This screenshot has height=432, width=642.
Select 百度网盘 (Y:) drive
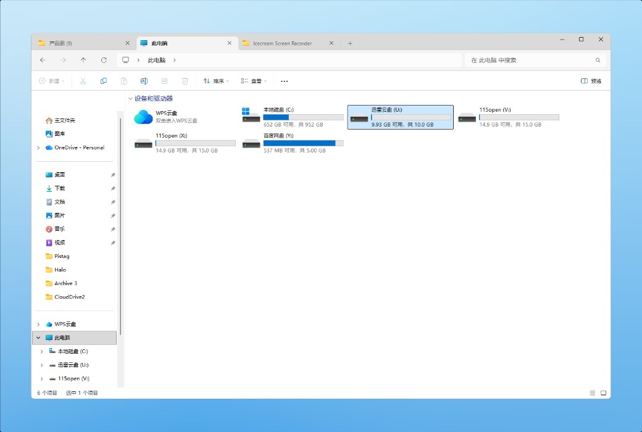click(x=293, y=143)
